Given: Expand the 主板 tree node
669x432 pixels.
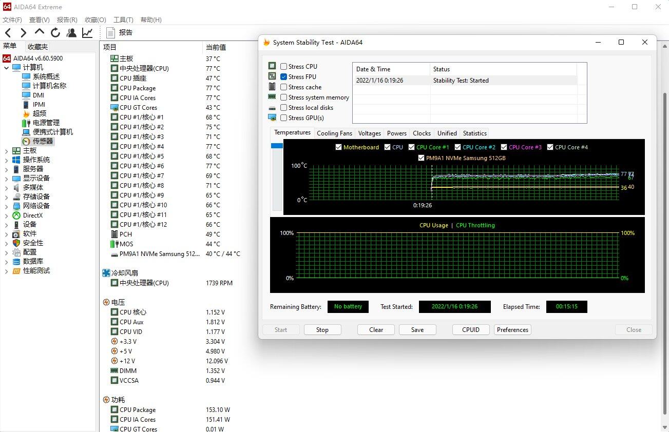Looking at the screenshot, I should 6,151.
